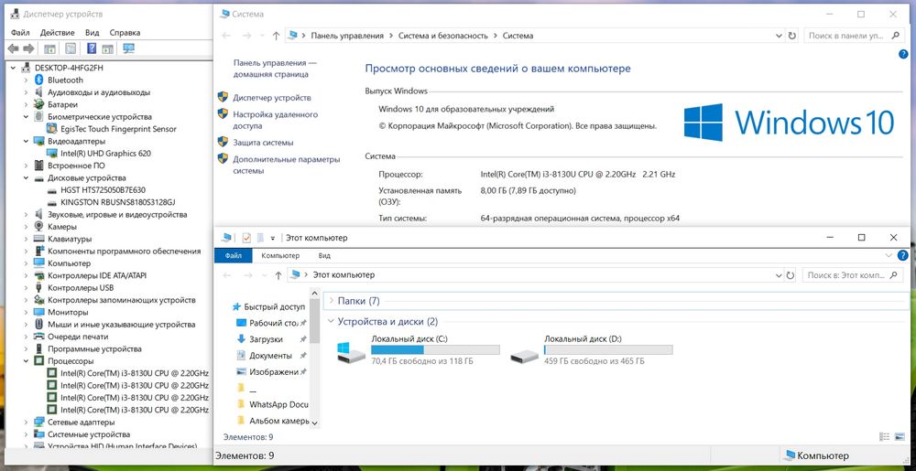Select the Сетевые адаптеры category icon
Image resolution: width=916 pixels, height=471 pixels.
39,422
